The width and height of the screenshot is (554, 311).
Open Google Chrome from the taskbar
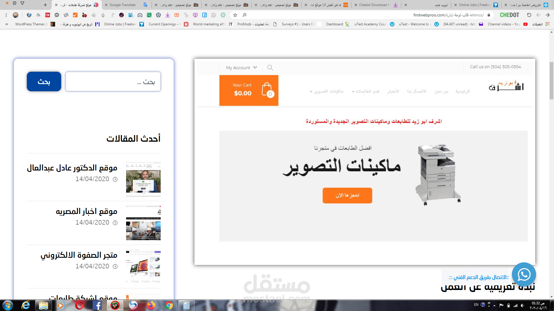tap(169, 305)
